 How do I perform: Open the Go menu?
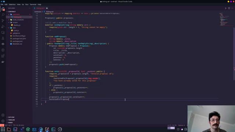click(23, 4)
